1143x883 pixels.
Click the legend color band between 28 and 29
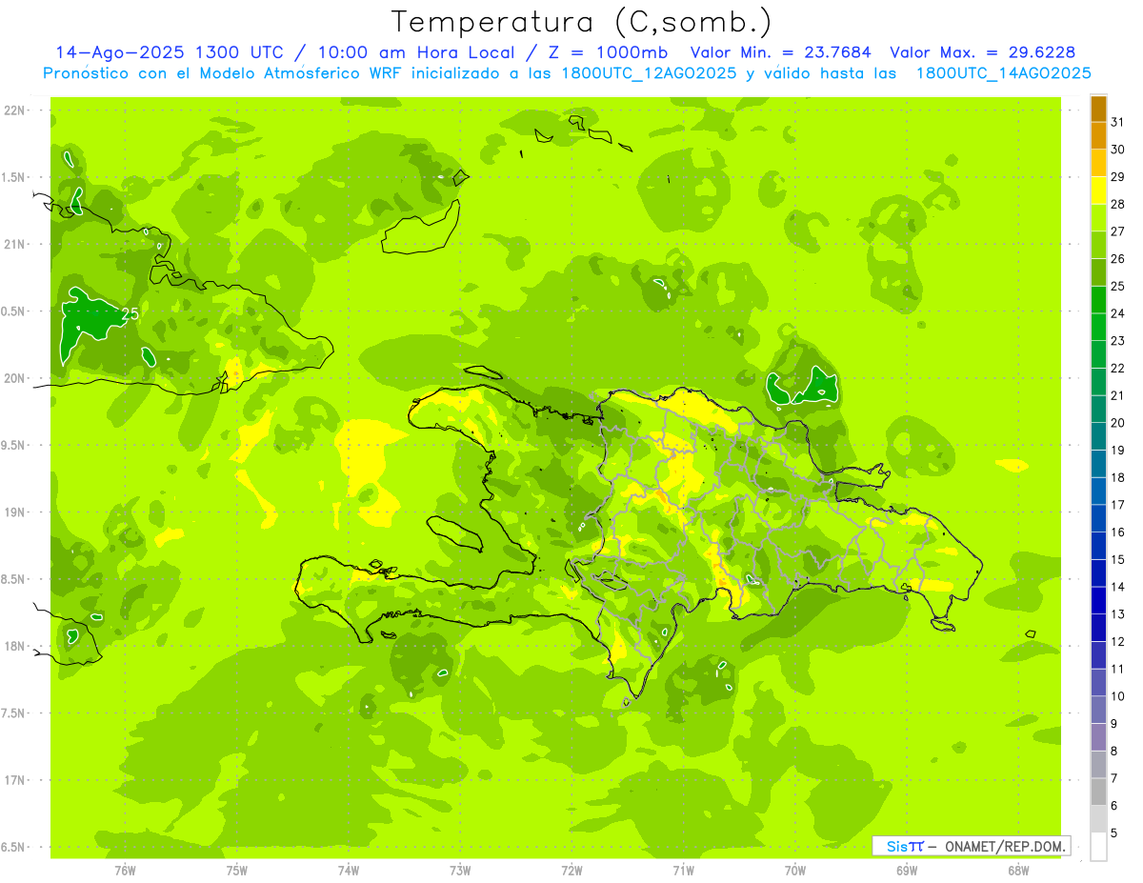coord(1098,191)
